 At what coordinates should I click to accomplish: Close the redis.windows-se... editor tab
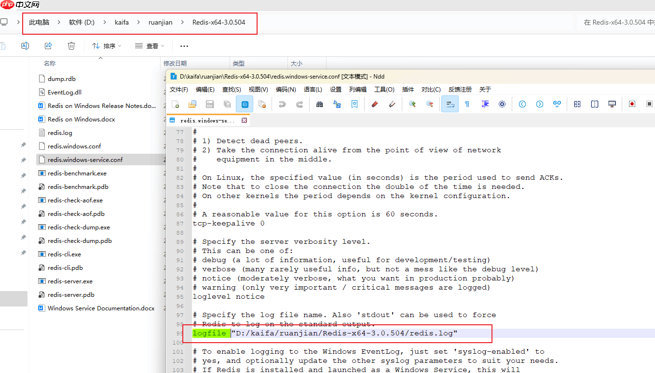click(x=244, y=120)
